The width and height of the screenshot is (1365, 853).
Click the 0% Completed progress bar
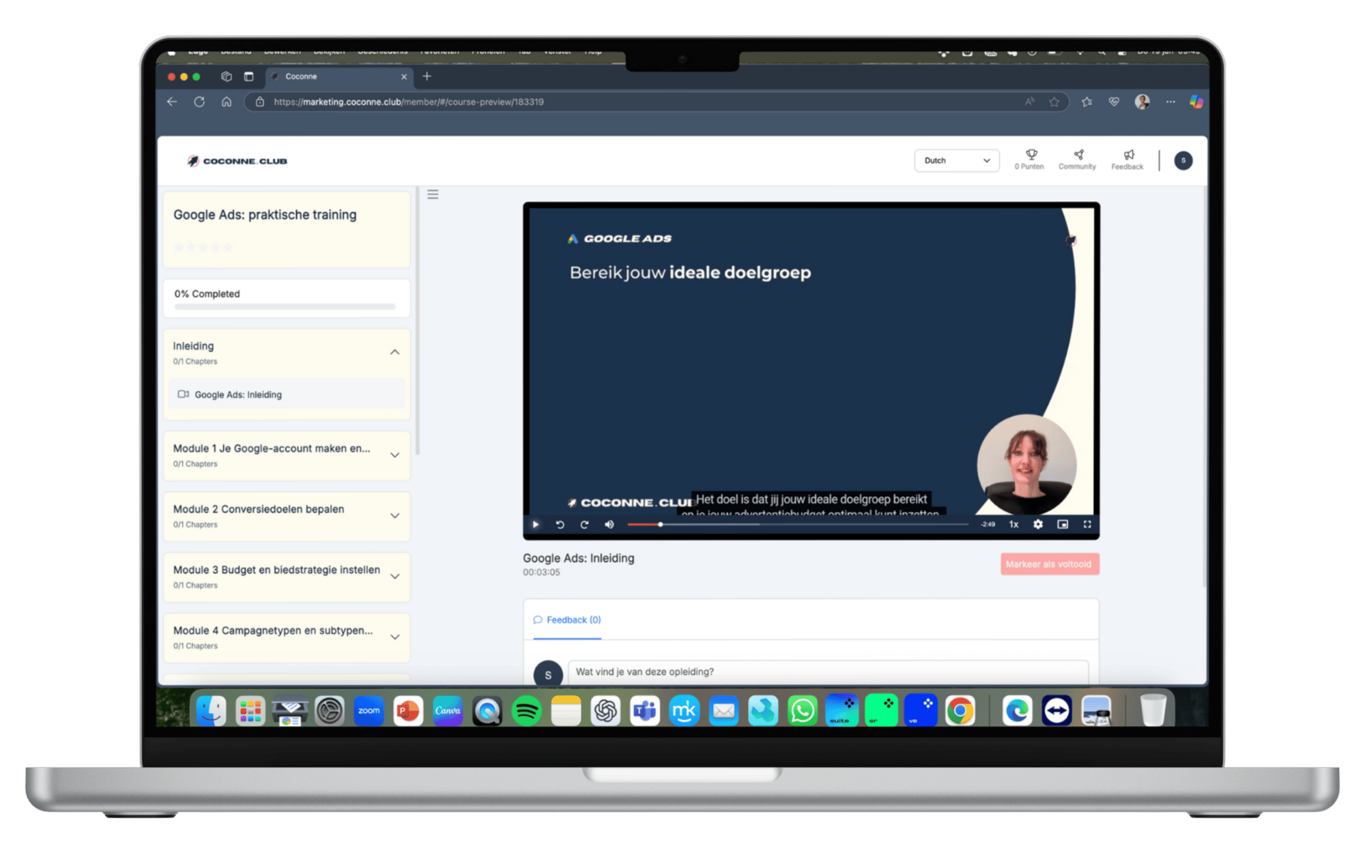[x=285, y=306]
